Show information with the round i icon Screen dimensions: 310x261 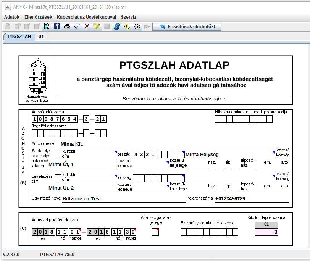(137, 26)
